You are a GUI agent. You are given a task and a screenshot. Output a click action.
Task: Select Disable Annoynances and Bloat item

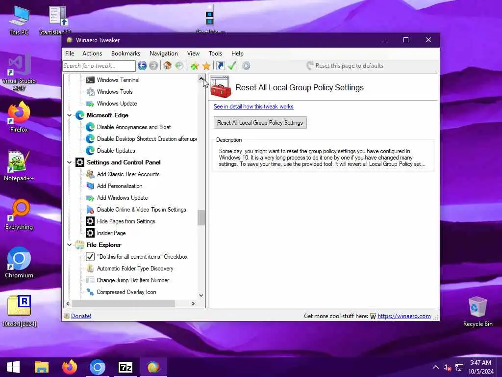134,127
